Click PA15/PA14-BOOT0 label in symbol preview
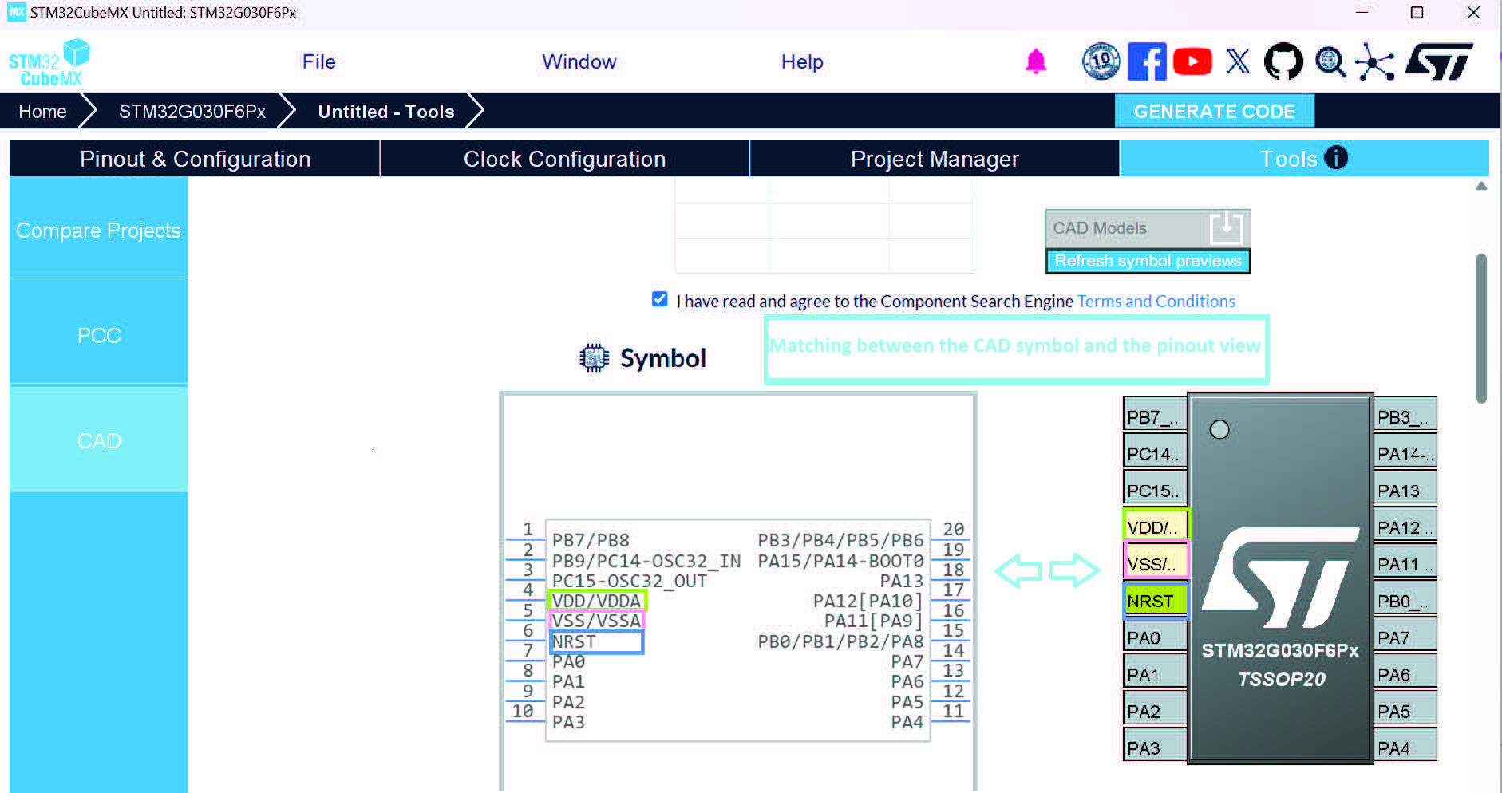Screen dimensions: 1502x793 (840, 561)
